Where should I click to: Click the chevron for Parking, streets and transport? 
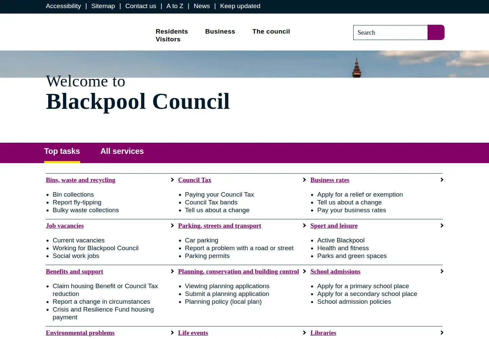click(x=305, y=225)
